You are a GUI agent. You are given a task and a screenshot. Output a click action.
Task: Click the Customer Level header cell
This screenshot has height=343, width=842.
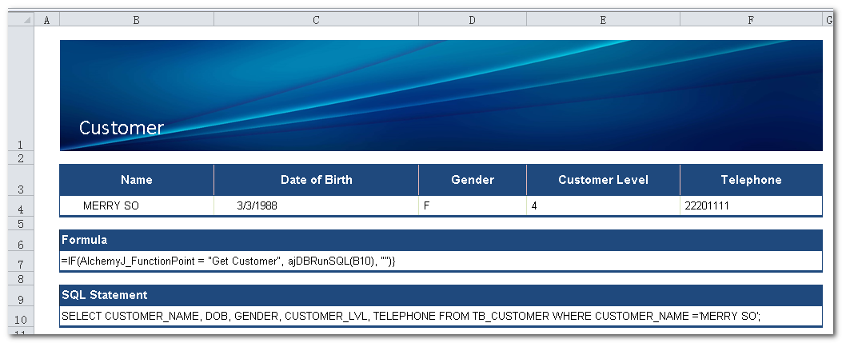point(603,180)
